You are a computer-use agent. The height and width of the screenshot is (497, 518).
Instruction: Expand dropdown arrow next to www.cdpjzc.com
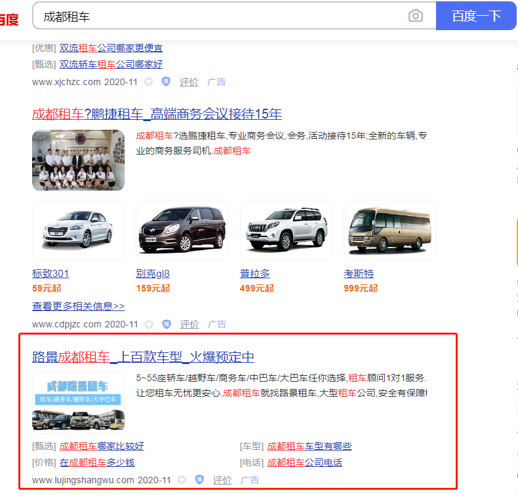[149, 324]
